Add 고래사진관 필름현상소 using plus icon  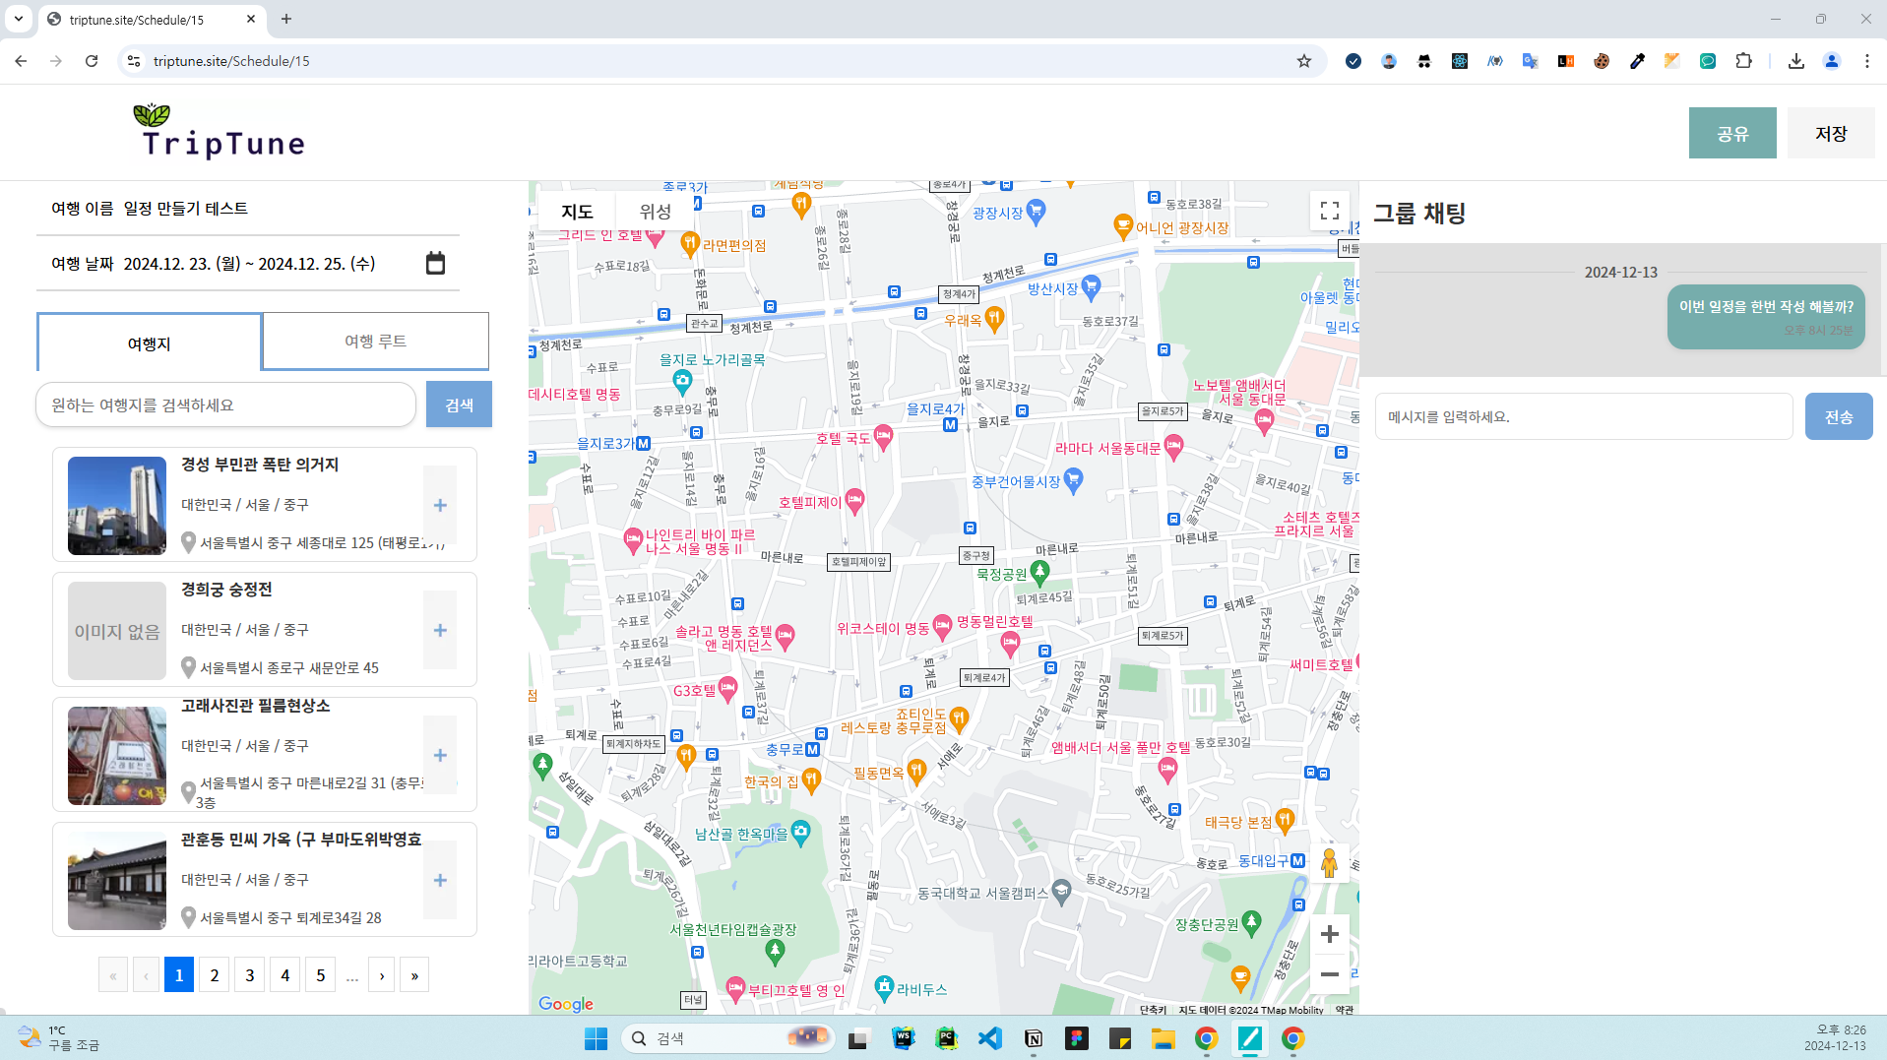point(440,755)
